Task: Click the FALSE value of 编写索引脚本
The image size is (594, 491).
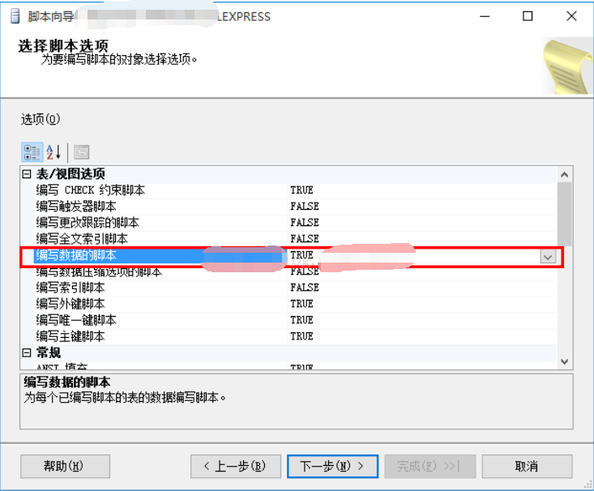Action: coord(305,288)
